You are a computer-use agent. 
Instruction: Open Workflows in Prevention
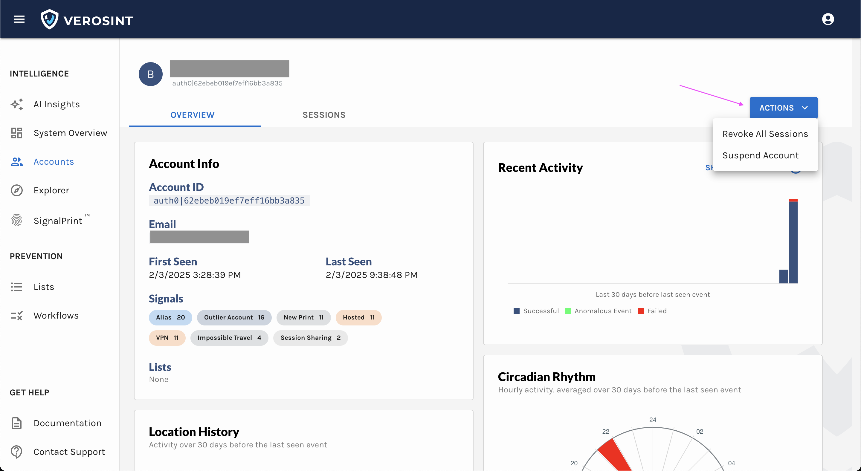(x=56, y=315)
